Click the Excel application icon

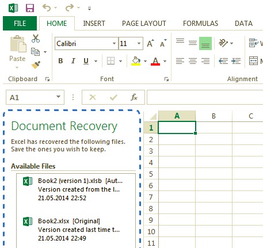pos(13,8)
